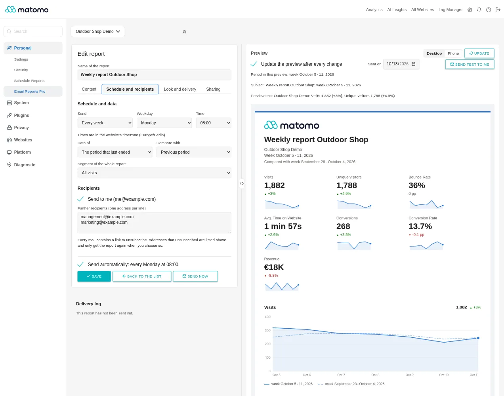Click Send test to me button

[x=470, y=65]
